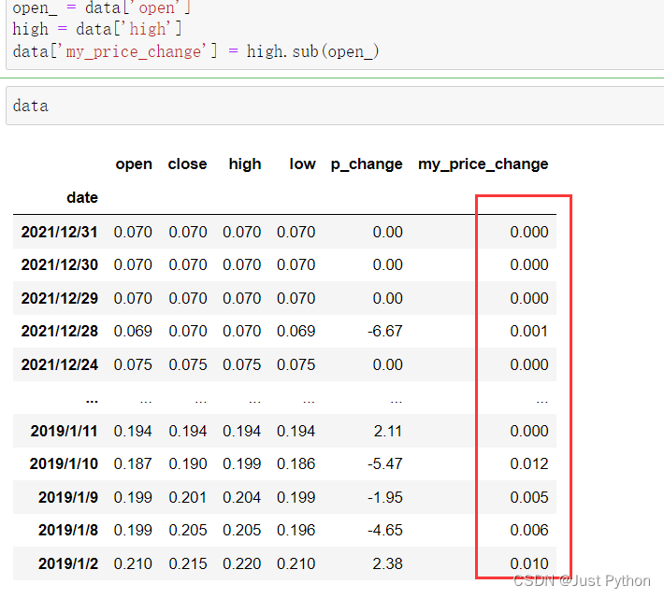Select the 'low' column header
The width and height of the screenshot is (664, 598).
click(x=302, y=164)
